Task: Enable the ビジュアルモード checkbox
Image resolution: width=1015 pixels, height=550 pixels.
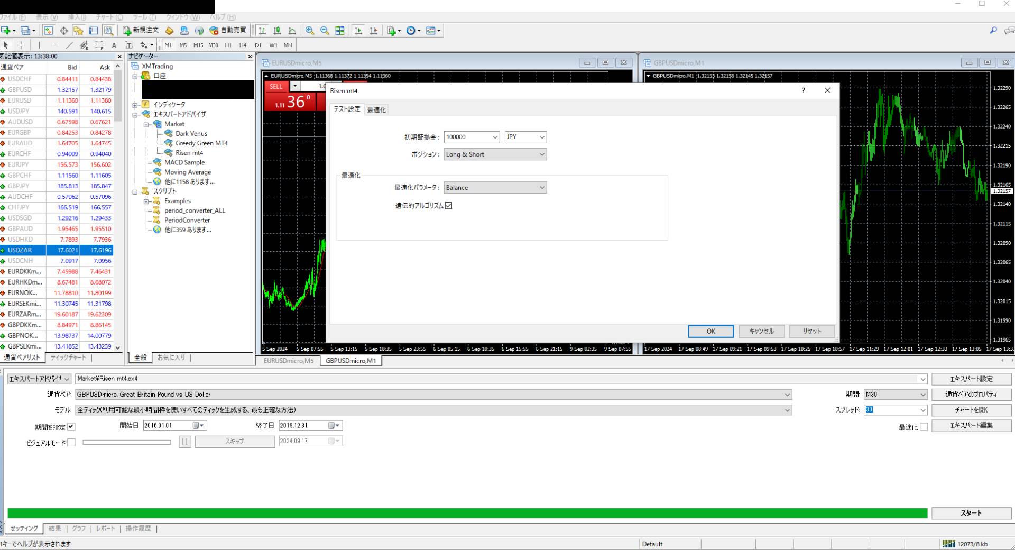Action: tap(71, 443)
